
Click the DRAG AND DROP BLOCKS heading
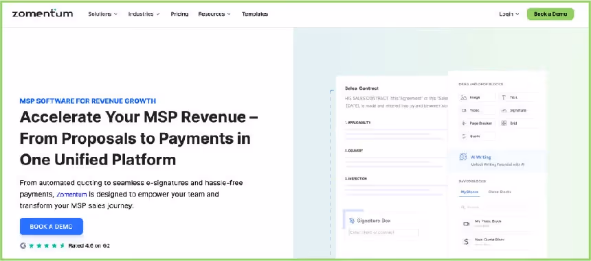[481, 84]
